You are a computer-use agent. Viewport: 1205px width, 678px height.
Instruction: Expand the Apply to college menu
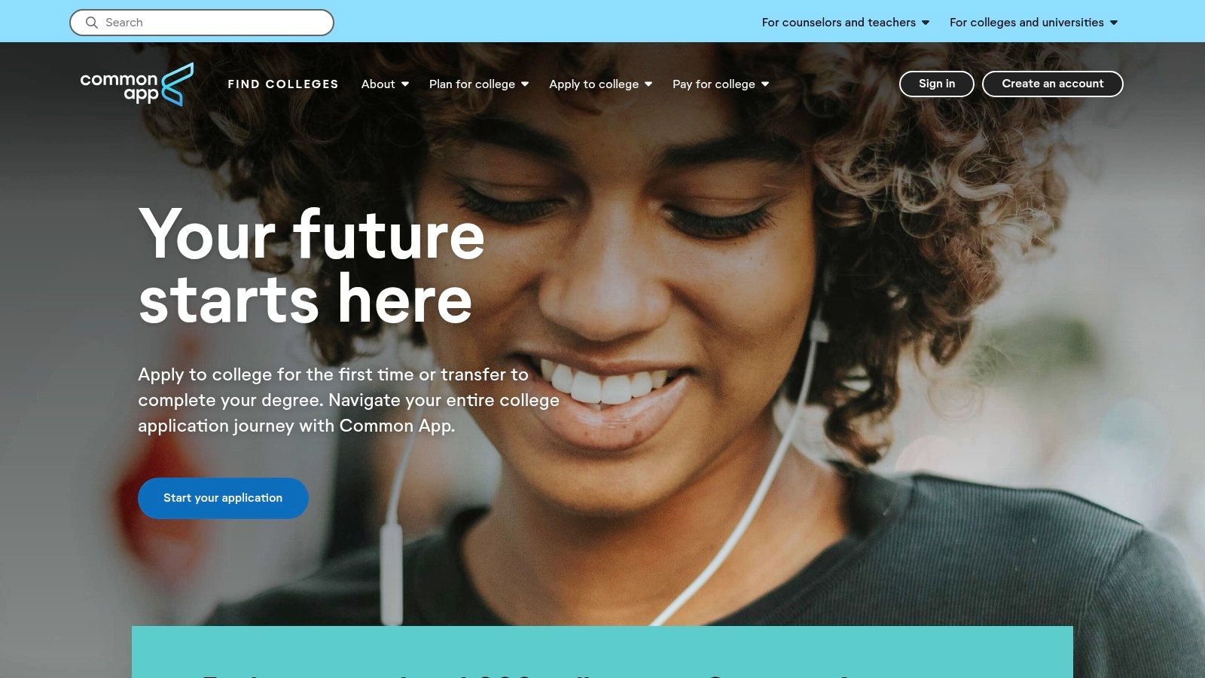600,84
